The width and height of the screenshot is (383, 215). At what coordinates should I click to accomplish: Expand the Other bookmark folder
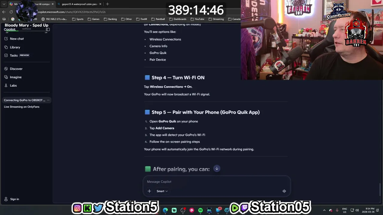tap(127, 19)
